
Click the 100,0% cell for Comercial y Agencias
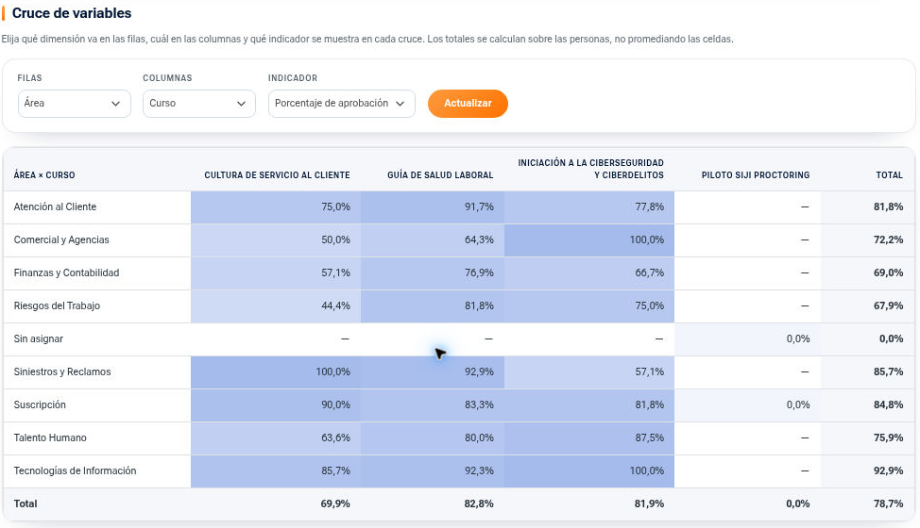(589, 240)
